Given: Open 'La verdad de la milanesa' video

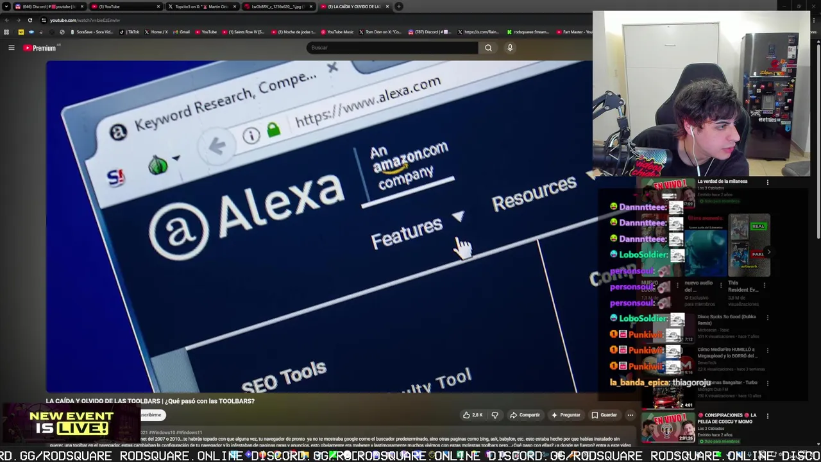Looking at the screenshot, I should [x=722, y=182].
